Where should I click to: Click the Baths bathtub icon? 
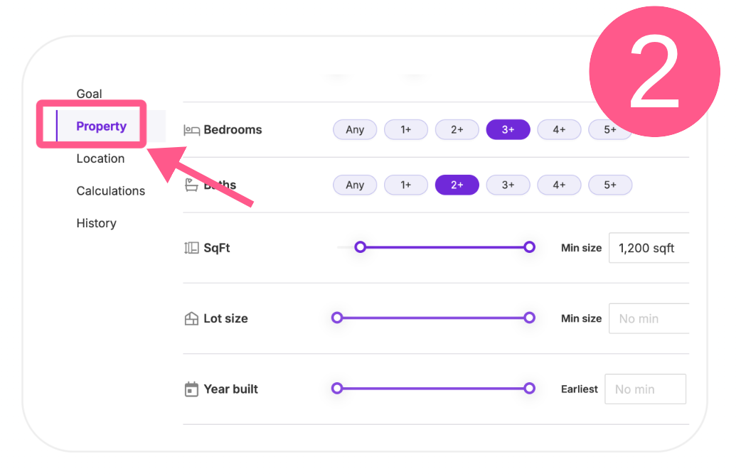coord(191,185)
